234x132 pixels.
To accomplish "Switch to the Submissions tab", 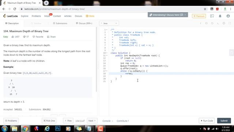I will click(x=60, y=23).
